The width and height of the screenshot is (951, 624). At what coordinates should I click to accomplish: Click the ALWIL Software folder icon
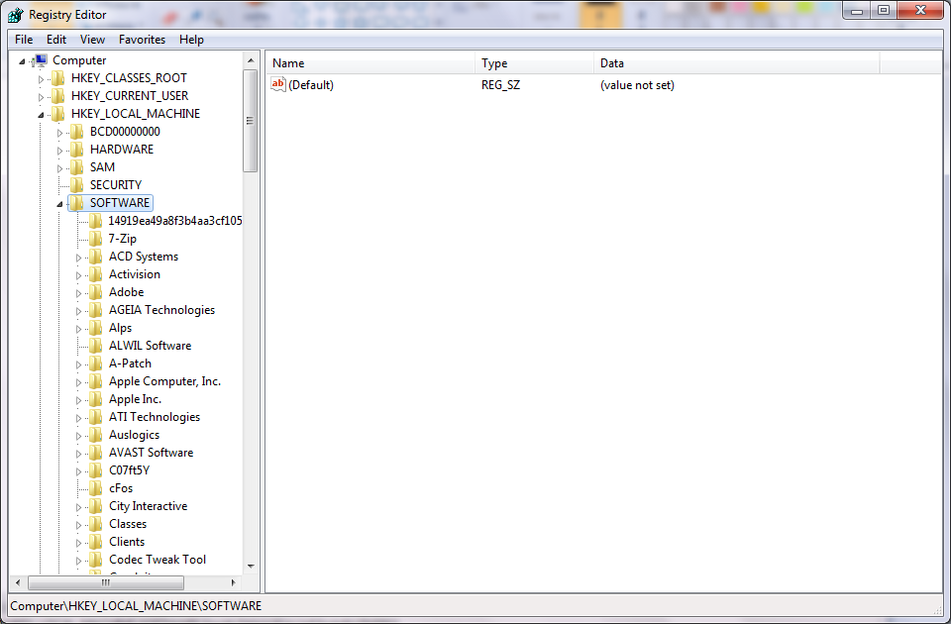(x=96, y=346)
